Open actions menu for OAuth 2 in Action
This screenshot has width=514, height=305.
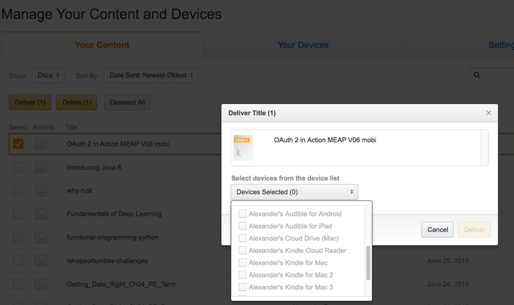pos(41,144)
